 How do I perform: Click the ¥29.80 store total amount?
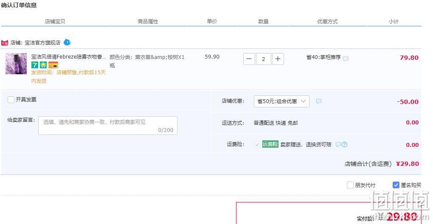coord(408,164)
